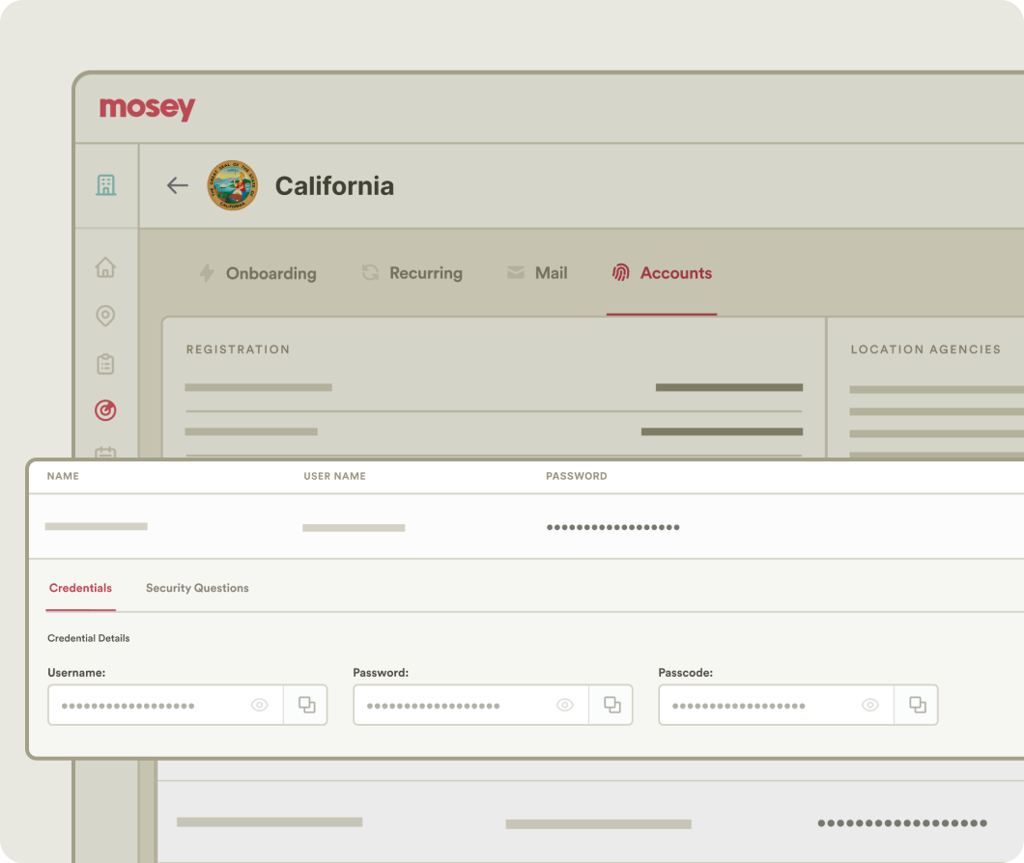This screenshot has width=1024, height=863.
Task: Switch to the Onboarding tab
Action: (258, 273)
